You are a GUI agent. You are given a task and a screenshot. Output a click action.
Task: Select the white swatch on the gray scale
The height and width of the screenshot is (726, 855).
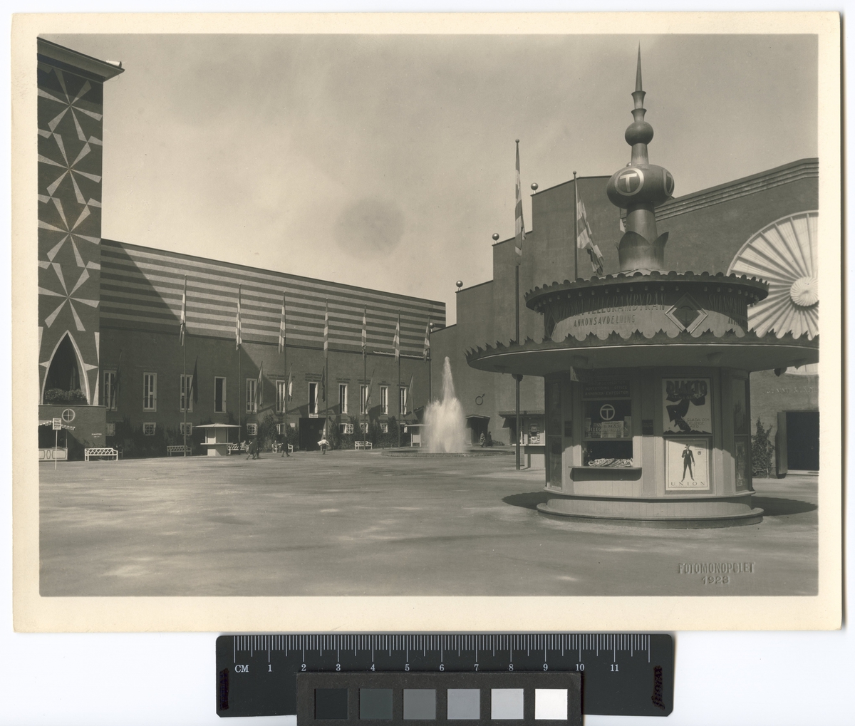[551, 703]
